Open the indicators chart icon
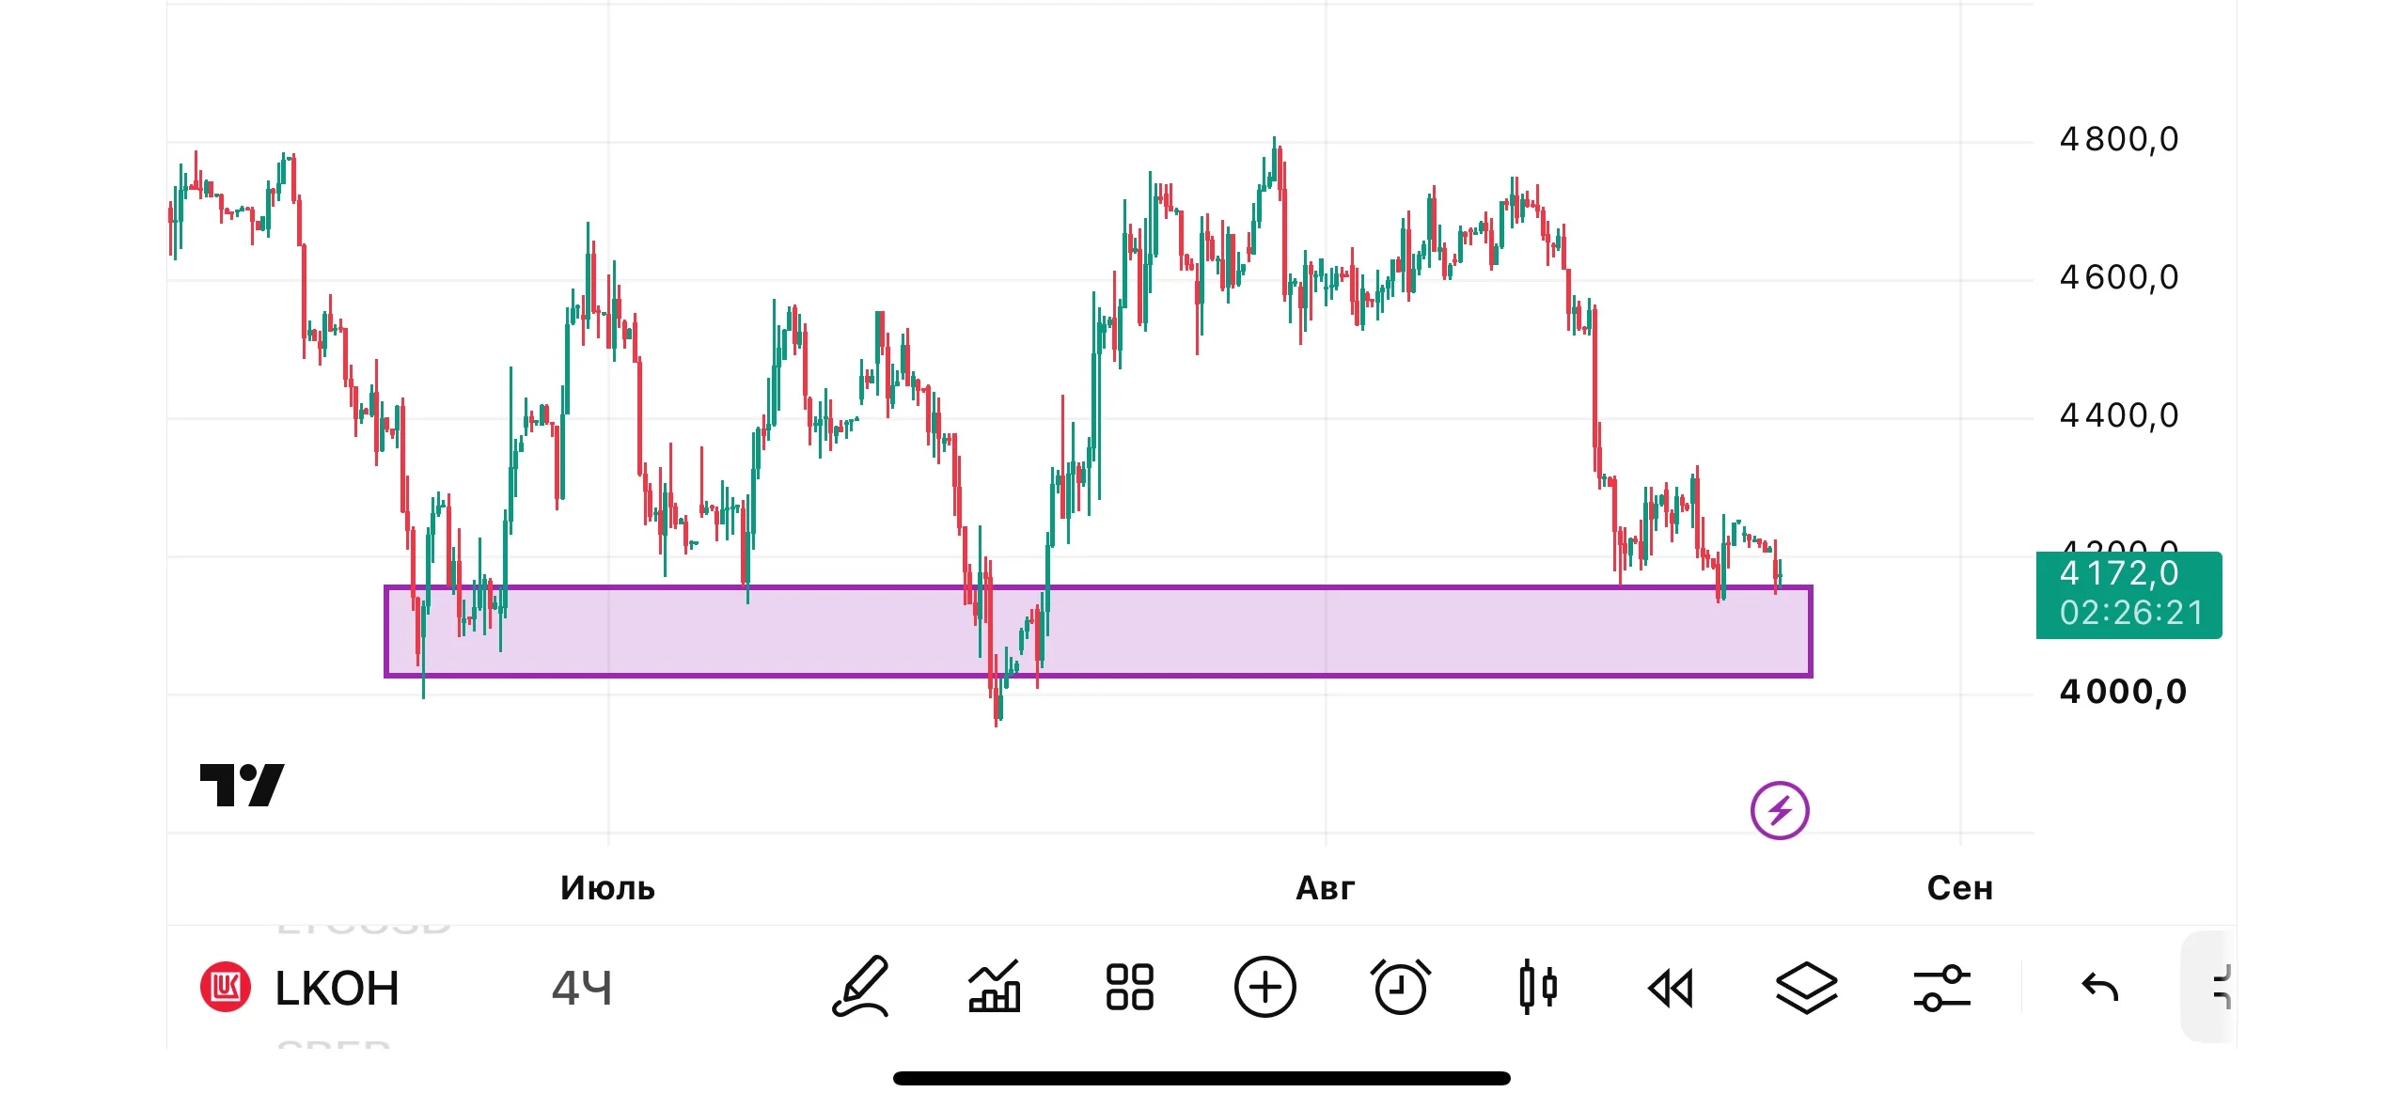 click(x=995, y=987)
